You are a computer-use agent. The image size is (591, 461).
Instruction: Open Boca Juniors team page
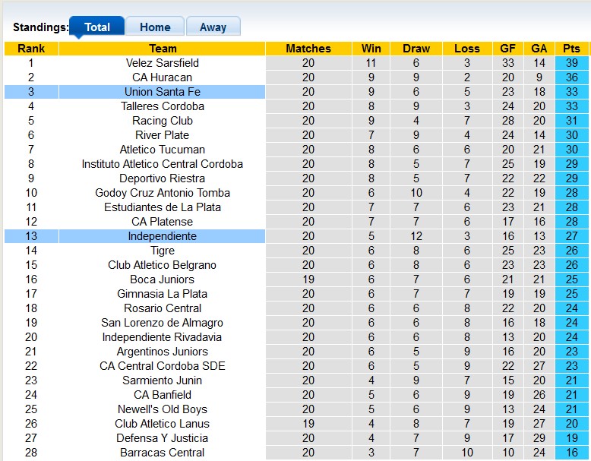162,279
